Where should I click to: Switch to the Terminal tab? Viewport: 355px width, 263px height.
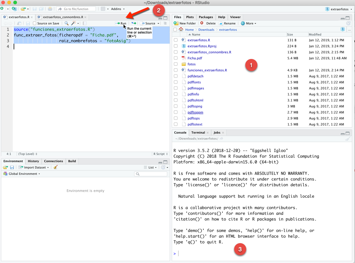198,132
